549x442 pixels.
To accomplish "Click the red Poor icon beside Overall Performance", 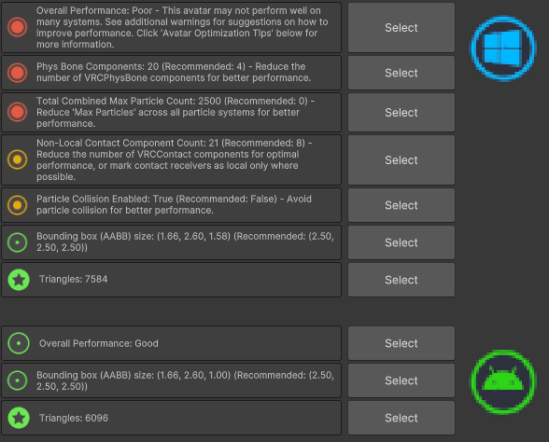I will [17, 27].
